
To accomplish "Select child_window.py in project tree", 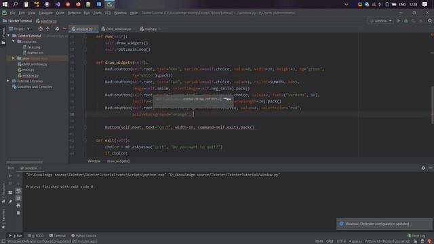I will tap(35, 64).
